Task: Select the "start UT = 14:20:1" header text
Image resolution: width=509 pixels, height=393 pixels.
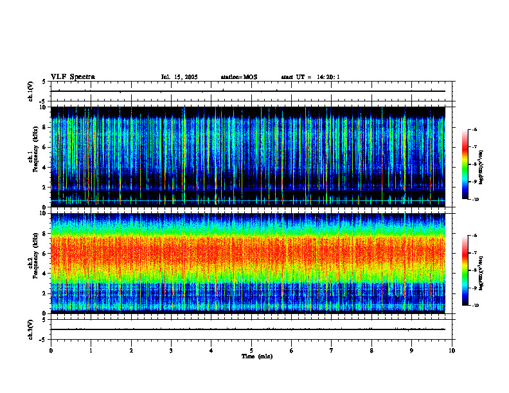Action: (310, 77)
